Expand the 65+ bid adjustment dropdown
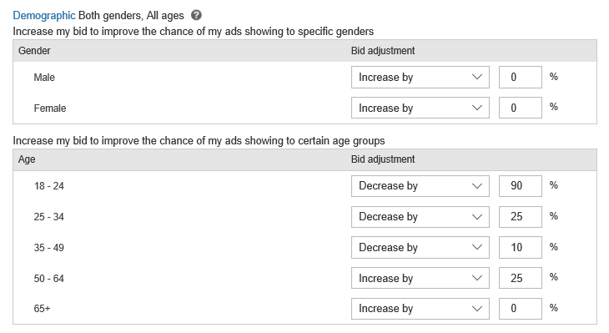 (420, 309)
